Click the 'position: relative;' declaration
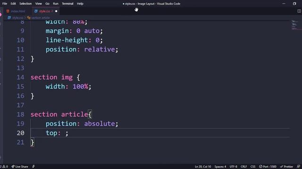The width and height of the screenshot is (302, 169). pyautogui.click(x=82, y=49)
